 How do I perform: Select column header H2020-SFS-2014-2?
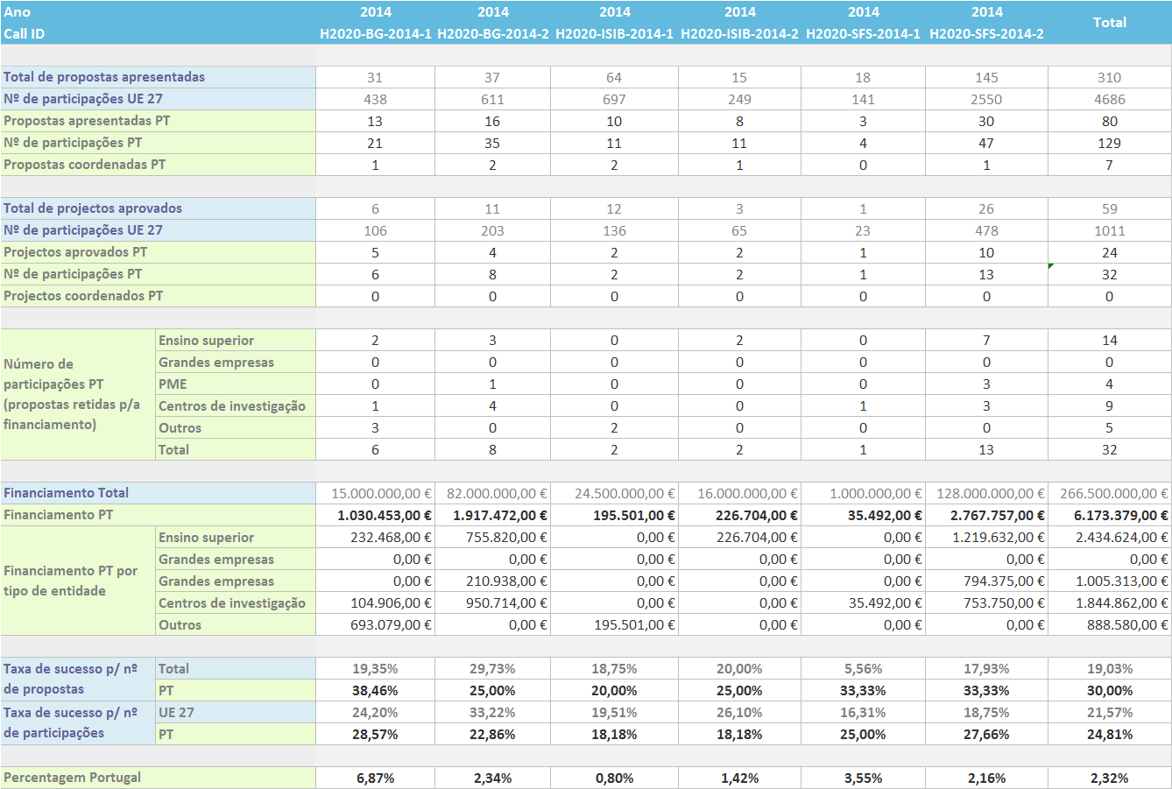pyautogui.click(x=986, y=34)
